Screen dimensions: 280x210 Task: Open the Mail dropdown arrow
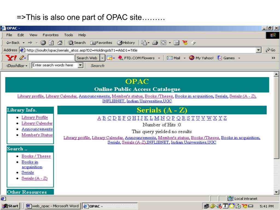pyautogui.click(x=185, y=58)
